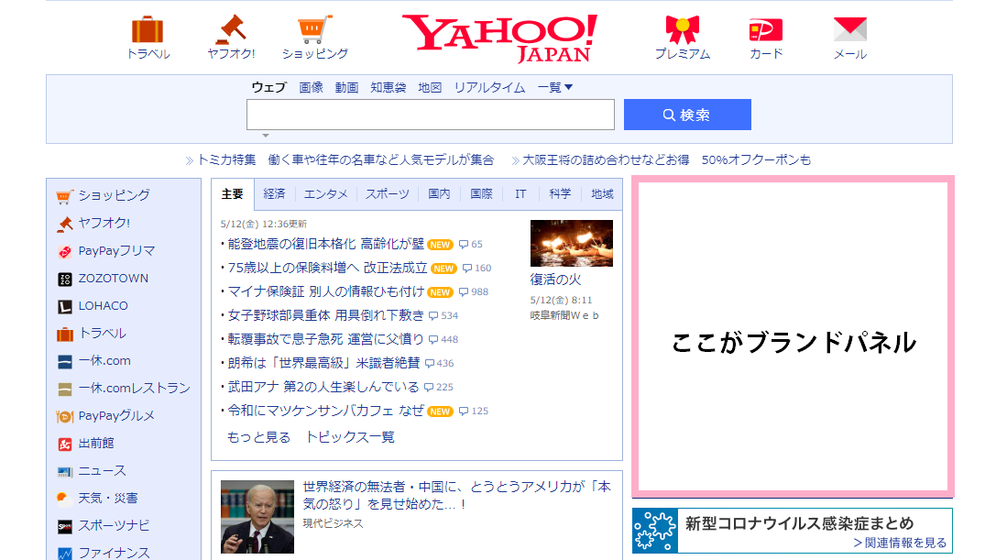Viewport: 996px width, 560px height.
Task: Click the 一休.com icon in the sidebar
Action: point(65,362)
